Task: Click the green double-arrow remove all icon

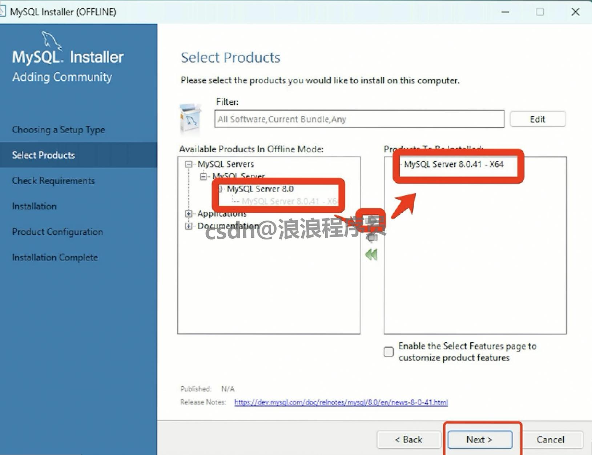Action: 371,254
